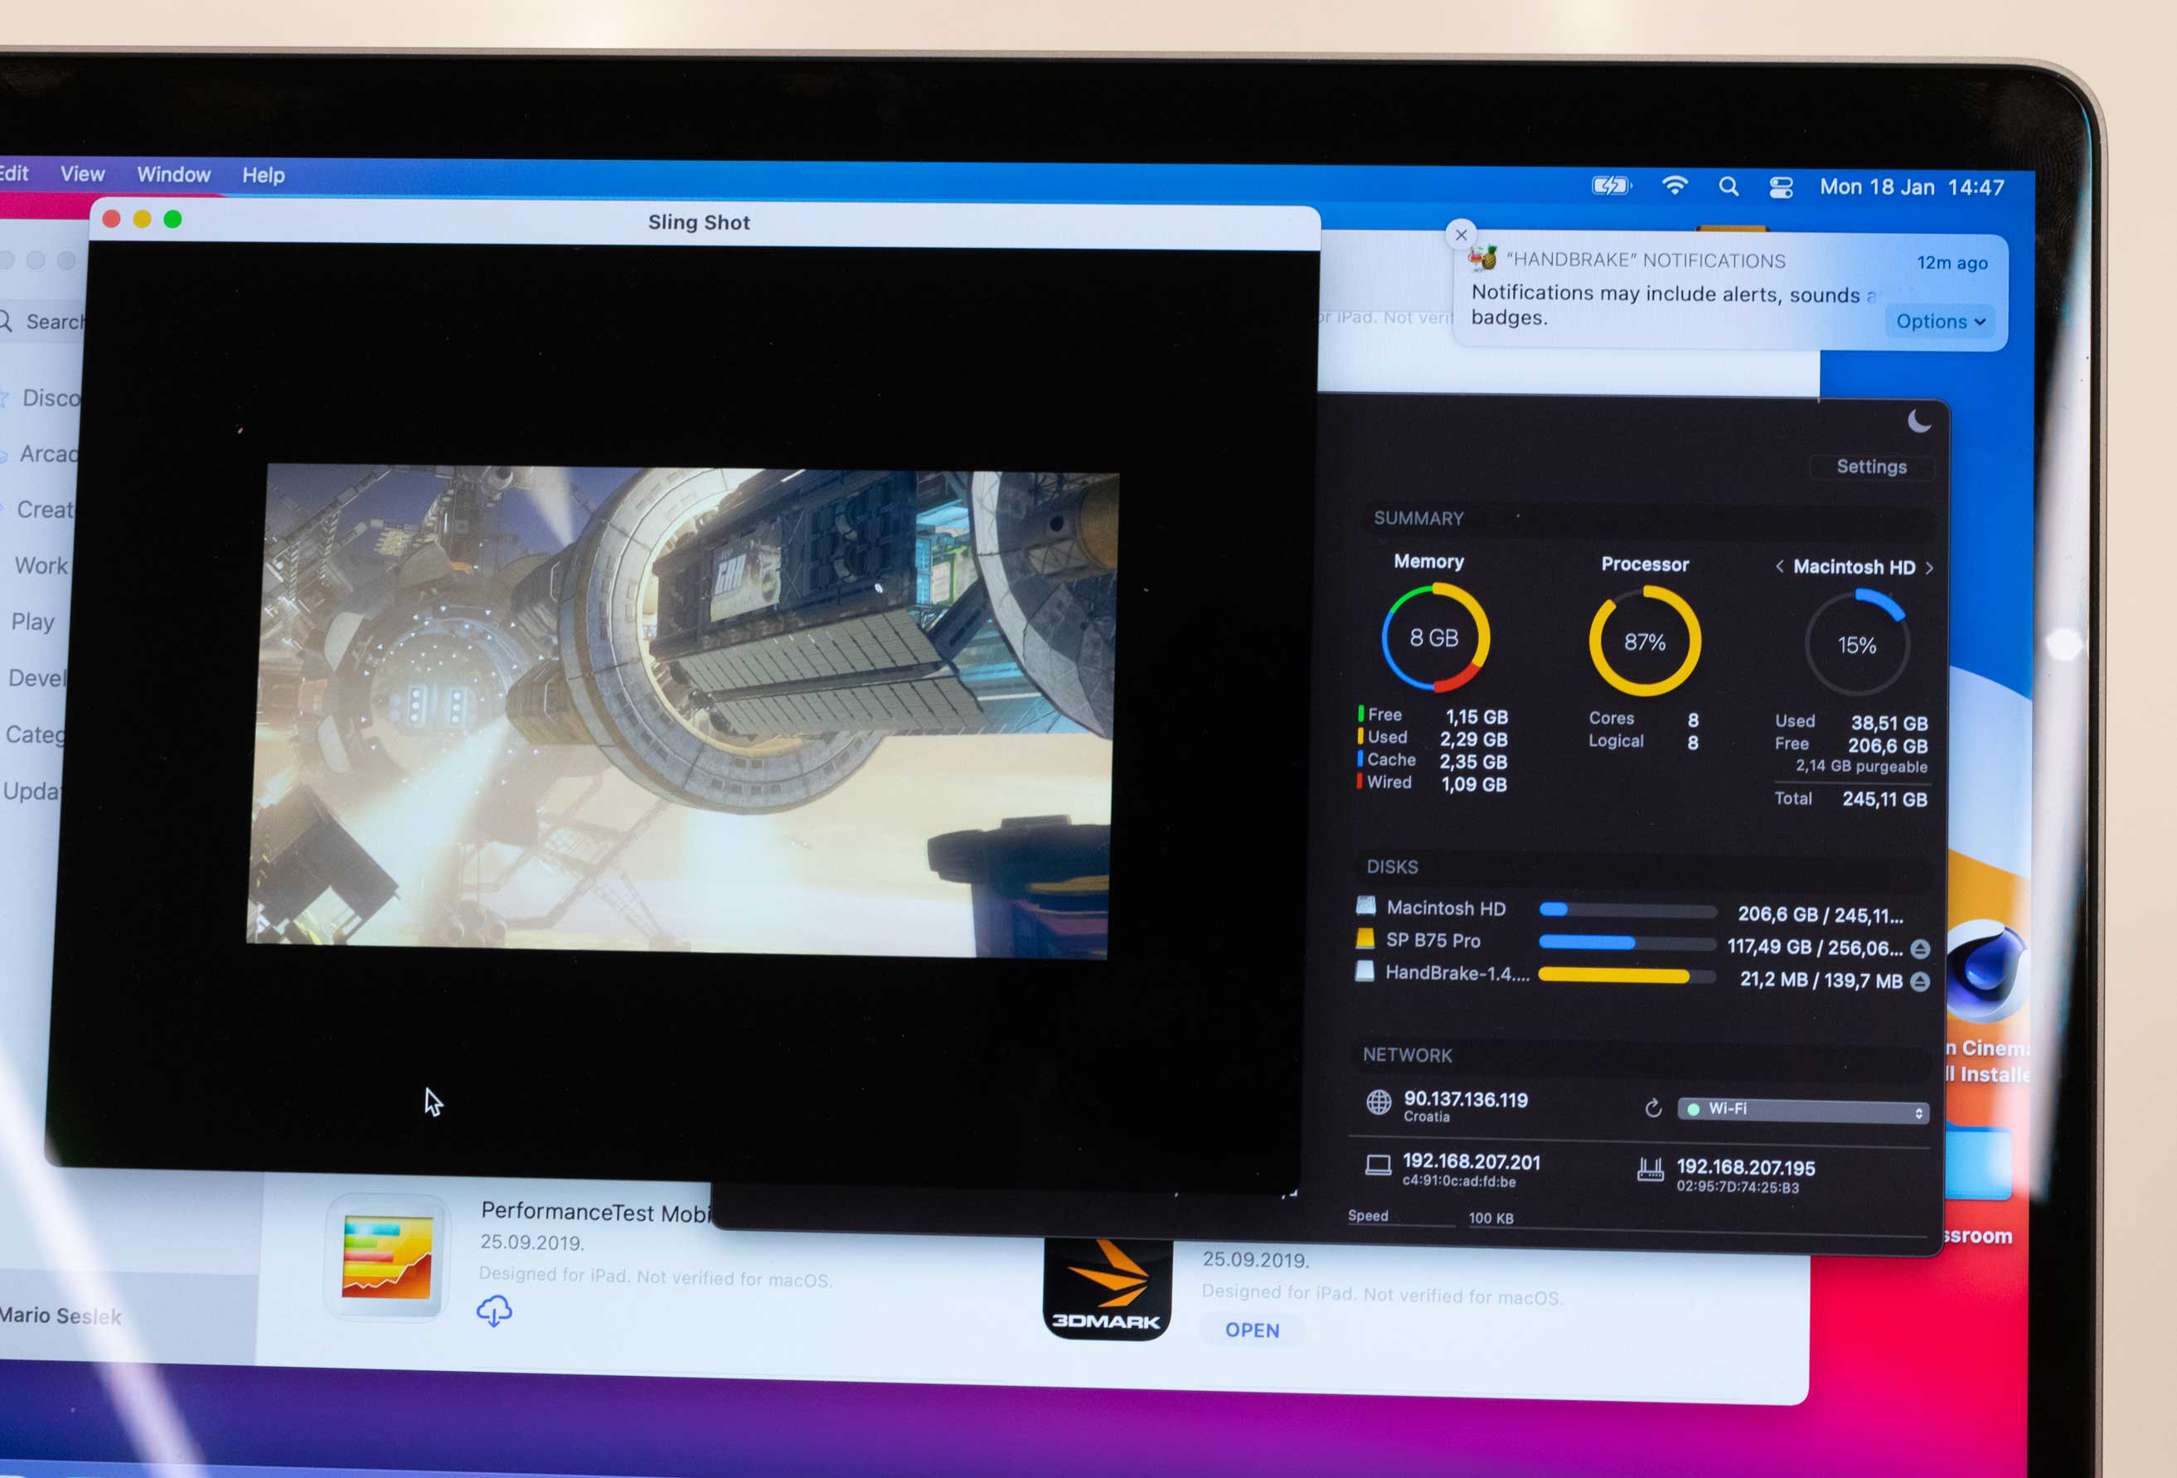
Task: Switch to previous disk before Macintosh HD
Action: click(1779, 565)
